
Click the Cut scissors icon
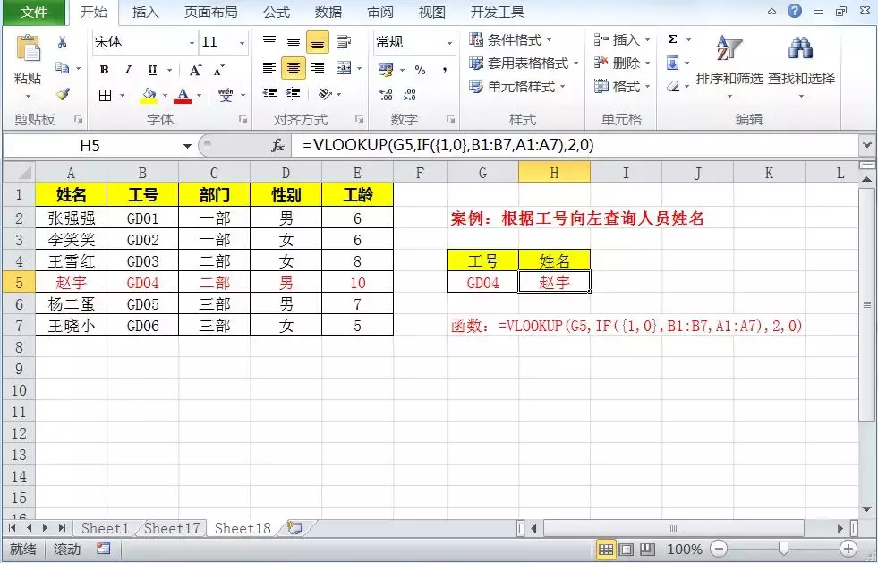coord(62,43)
